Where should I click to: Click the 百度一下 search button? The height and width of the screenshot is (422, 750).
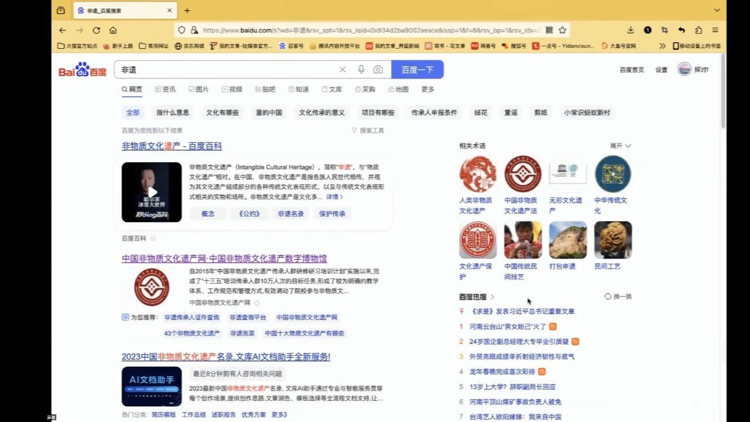coord(417,70)
